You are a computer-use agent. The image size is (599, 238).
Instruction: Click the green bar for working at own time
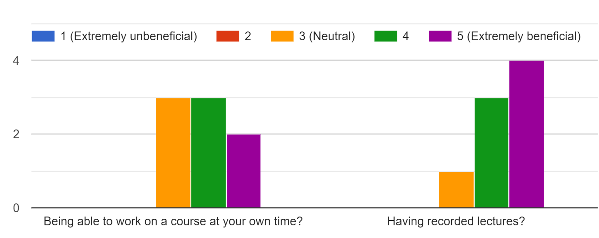(208, 153)
